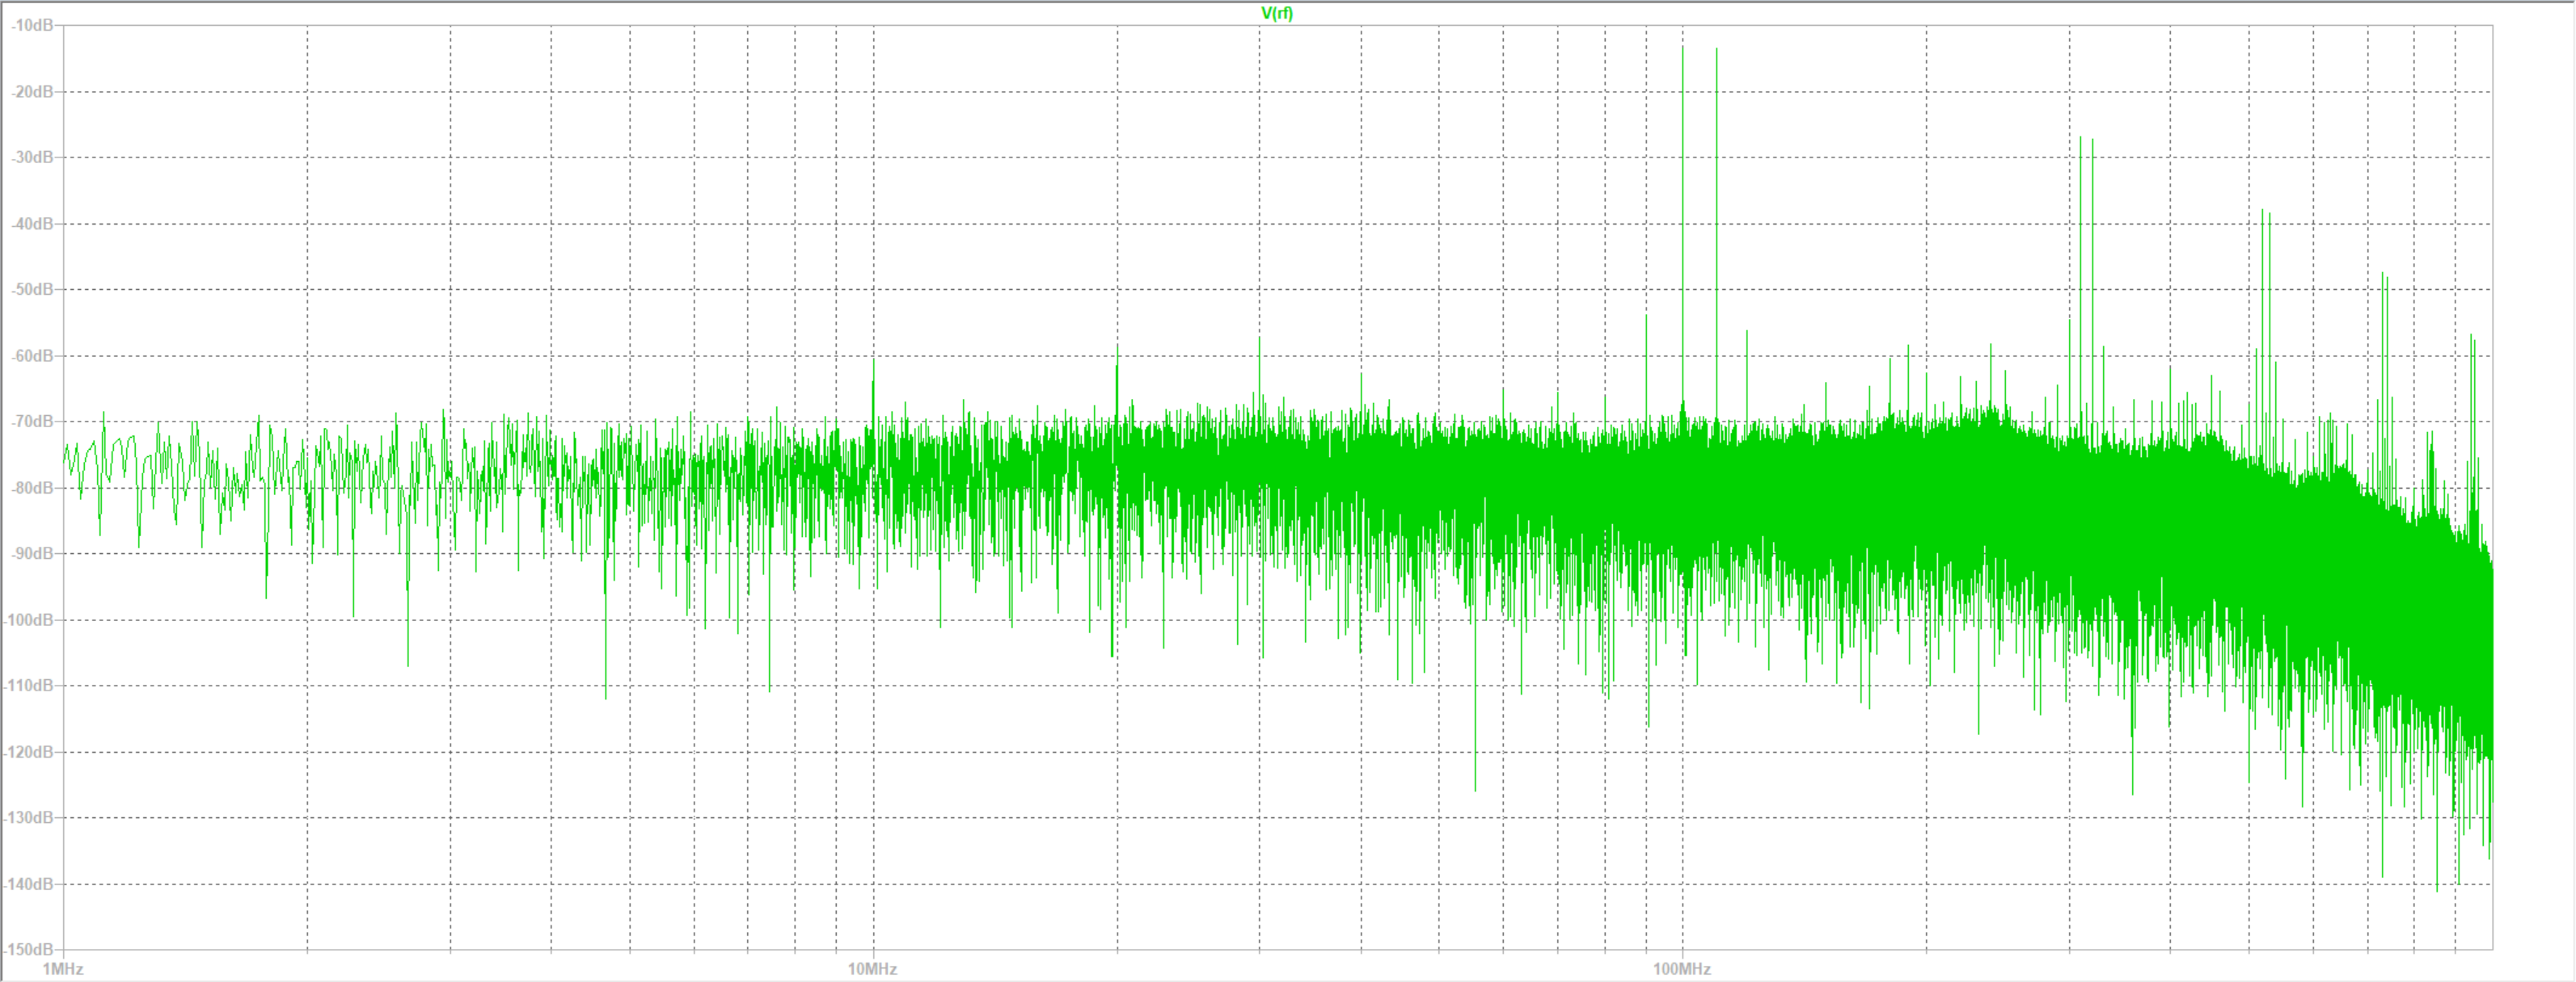Click the -110dB axis label
2576x982 pixels.
[x=29, y=686]
